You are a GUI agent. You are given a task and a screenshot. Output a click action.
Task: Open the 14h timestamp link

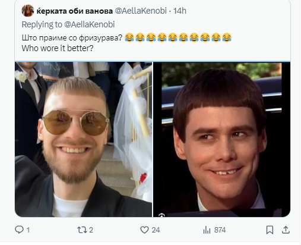pos(180,11)
